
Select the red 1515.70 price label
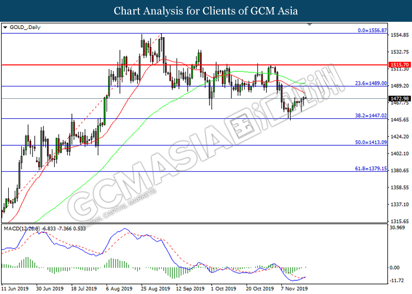pos(400,65)
